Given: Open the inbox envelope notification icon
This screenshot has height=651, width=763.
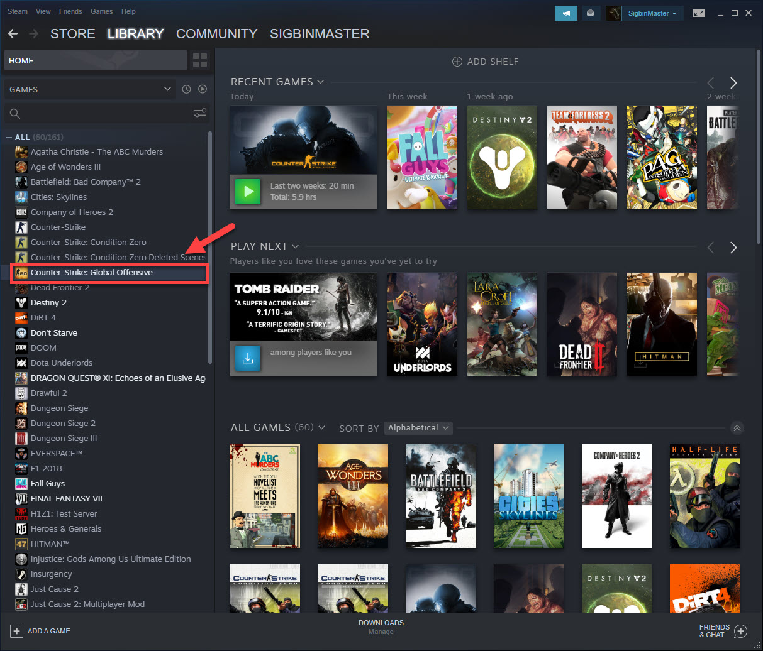Looking at the screenshot, I should tap(590, 13).
